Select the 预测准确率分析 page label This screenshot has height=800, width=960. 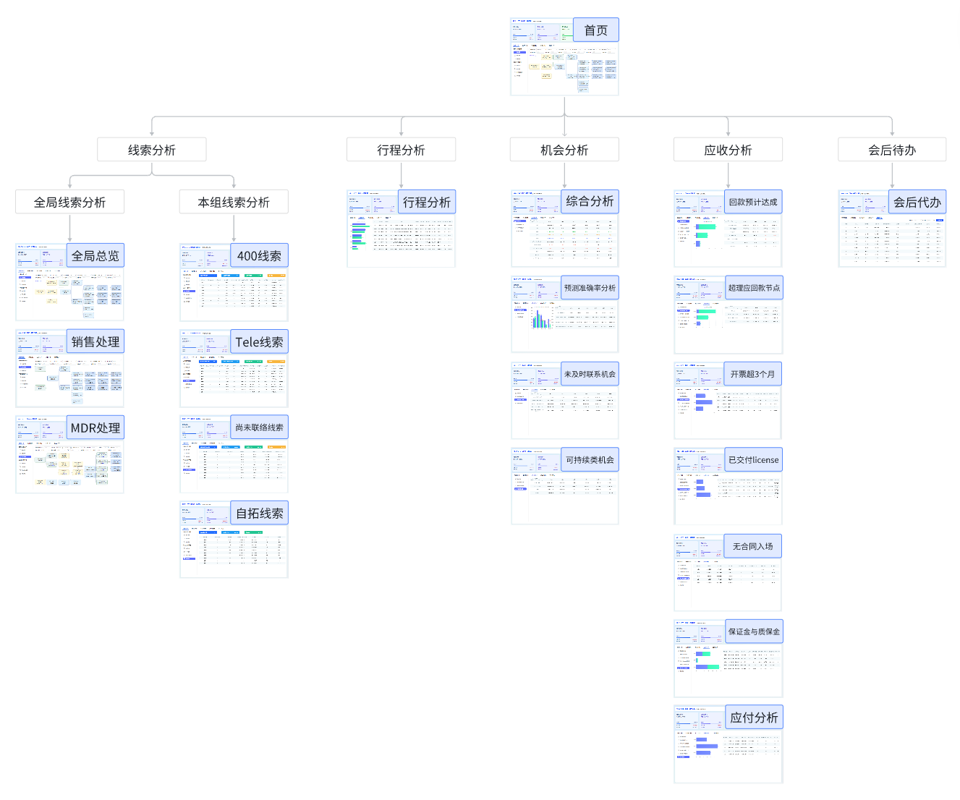590,288
